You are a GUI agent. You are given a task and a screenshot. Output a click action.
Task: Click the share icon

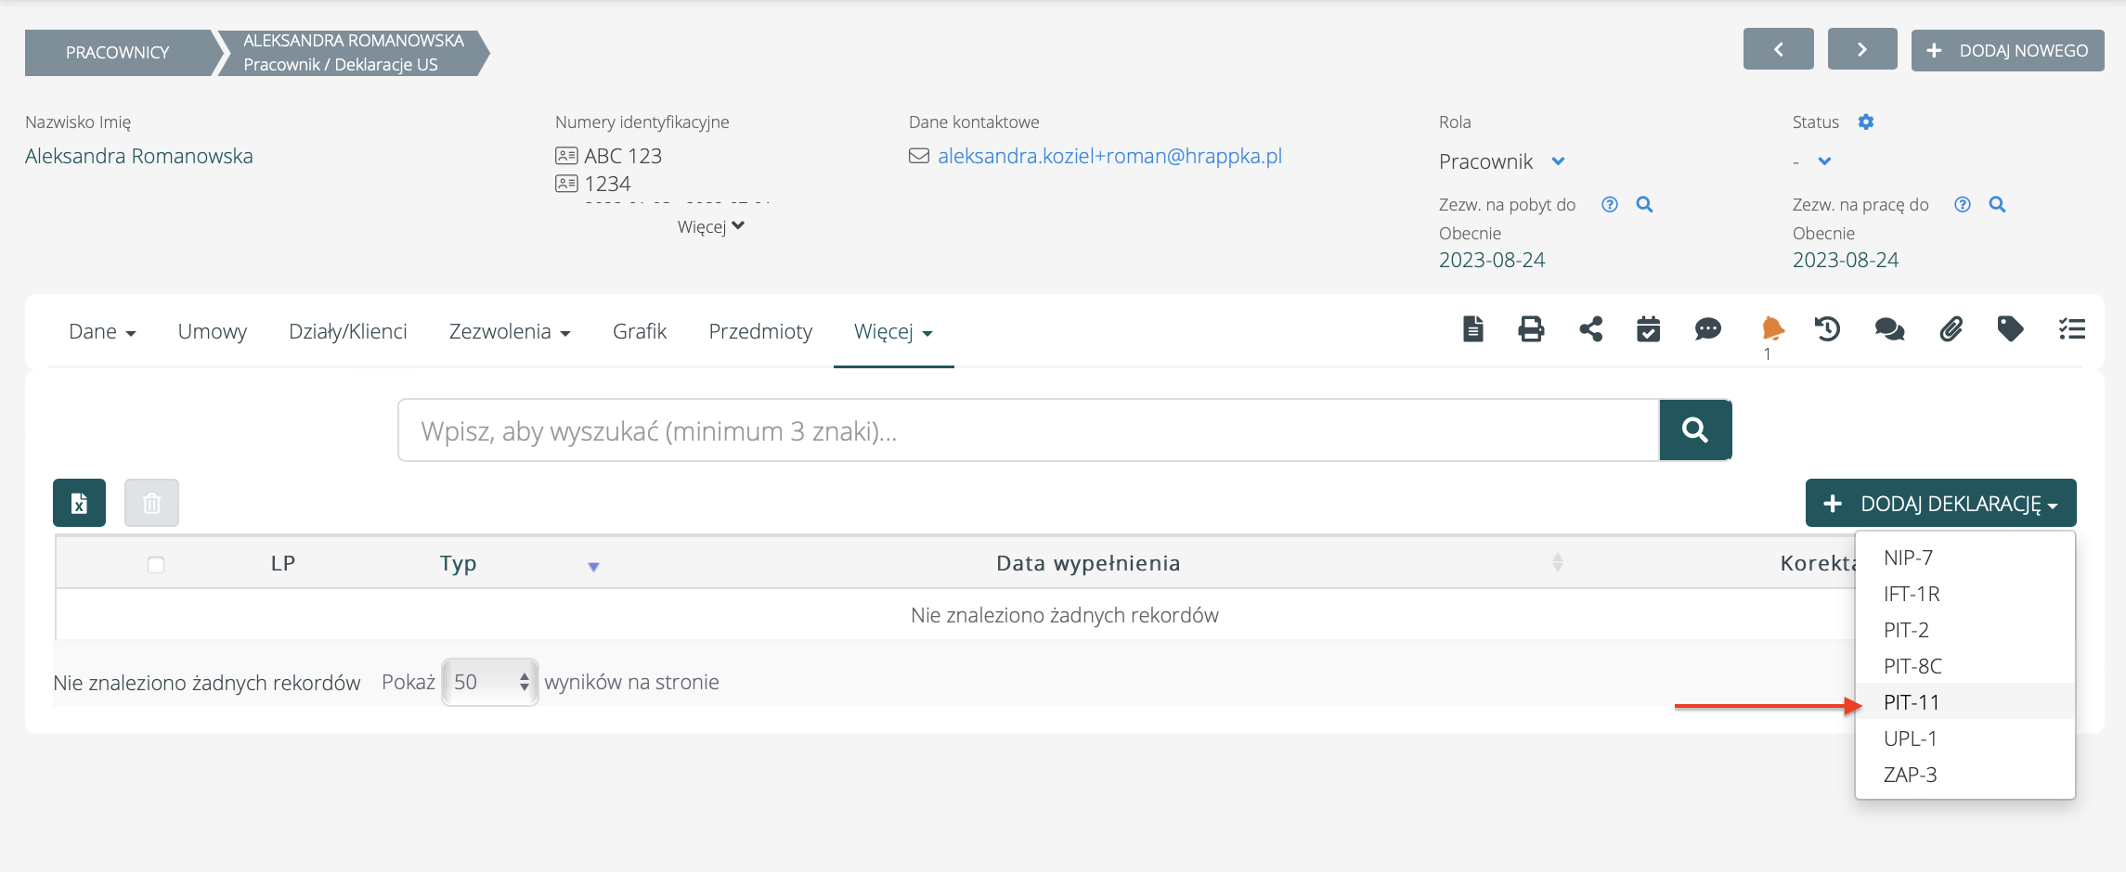[x=1590, y=329]
